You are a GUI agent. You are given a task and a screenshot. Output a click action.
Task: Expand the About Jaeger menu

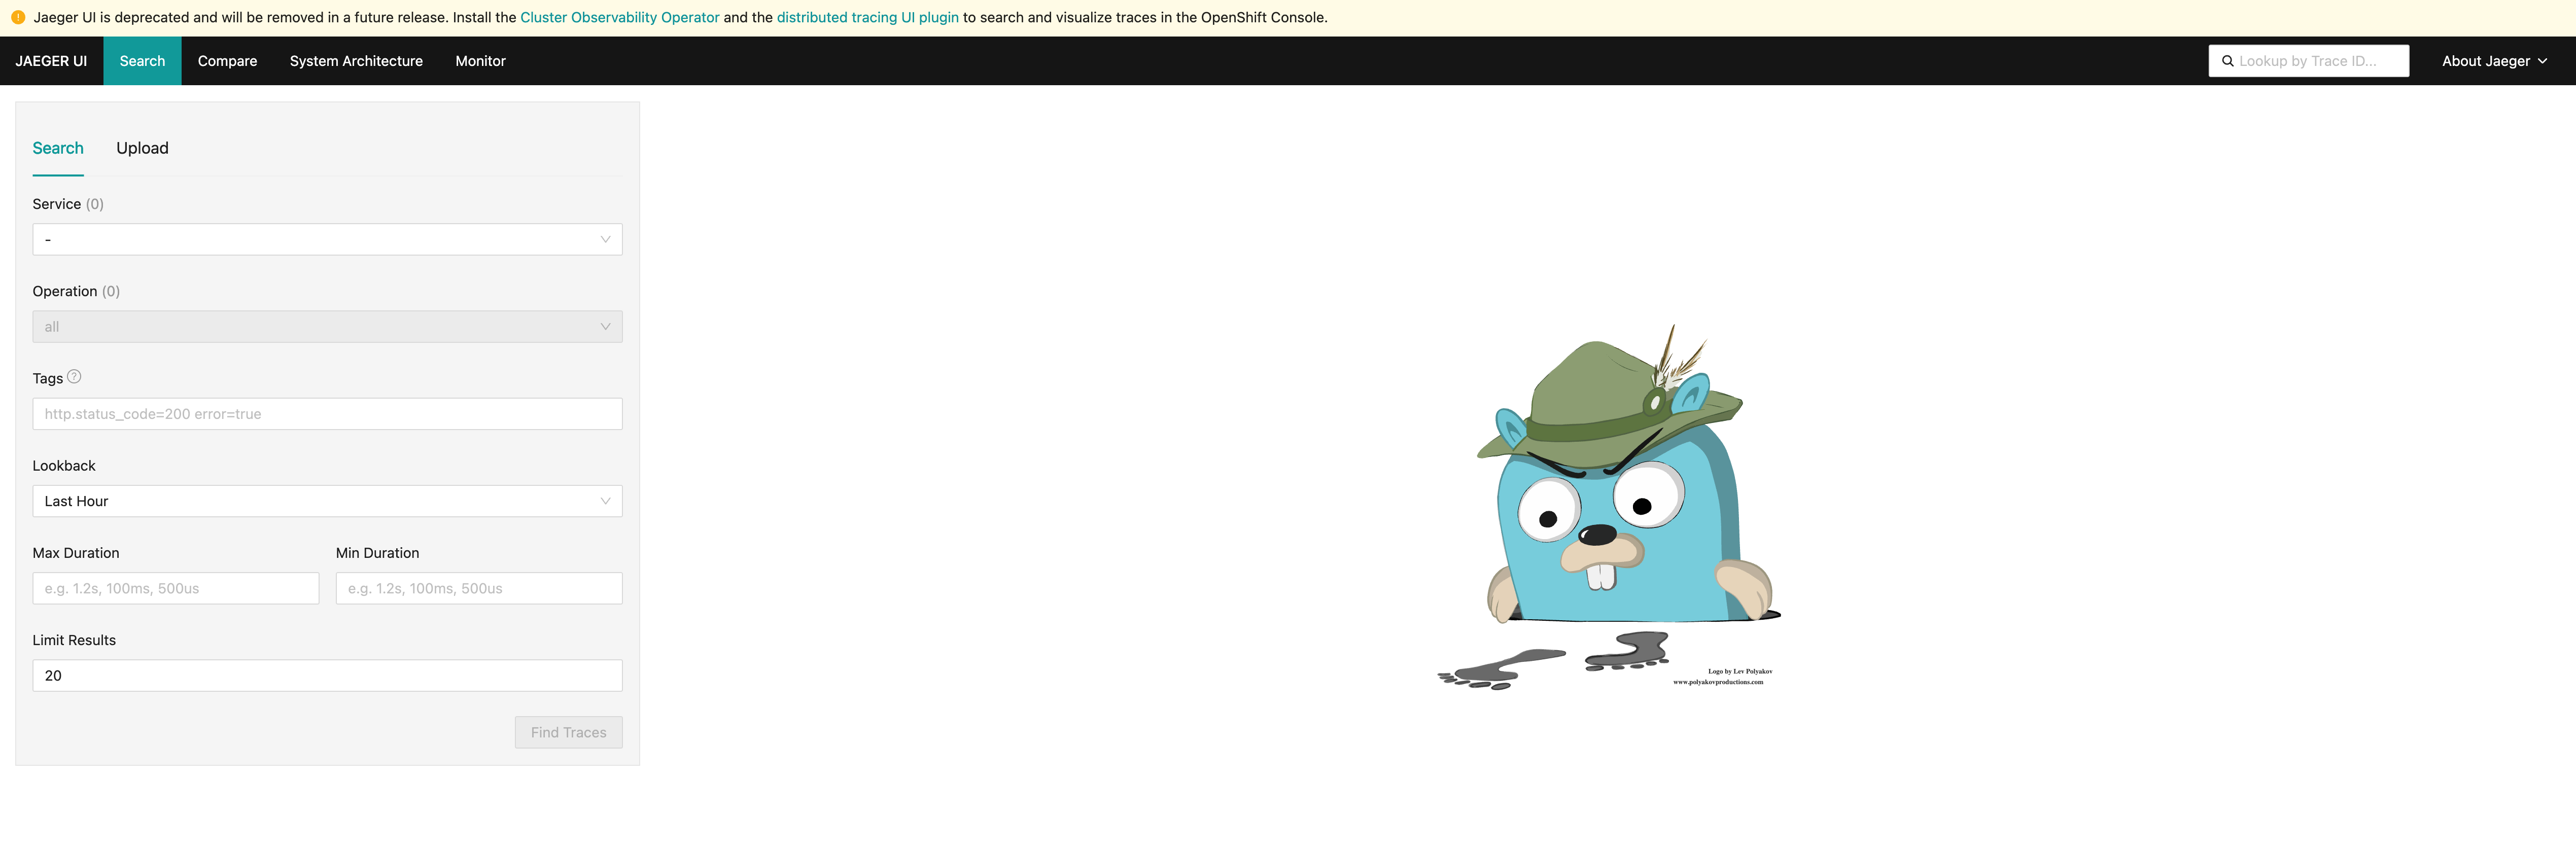[x=2493, y=61]
